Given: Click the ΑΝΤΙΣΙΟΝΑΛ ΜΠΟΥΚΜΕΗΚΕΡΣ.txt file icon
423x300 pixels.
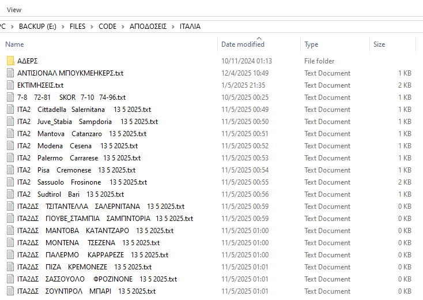Looking at the screenshot, I should click(x=10, y=73).
